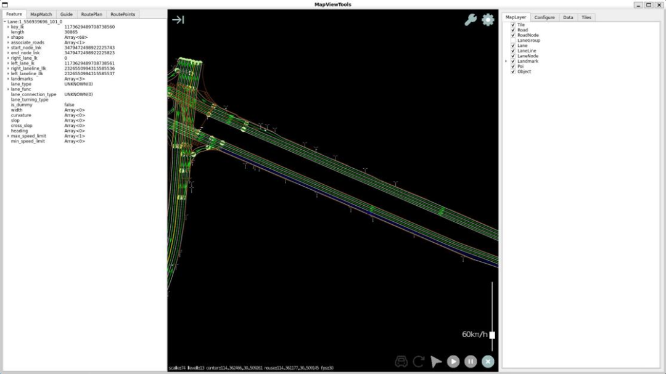Expand the Landmark layer tree item
Screen dimensions: 666x374
(506, 61)
